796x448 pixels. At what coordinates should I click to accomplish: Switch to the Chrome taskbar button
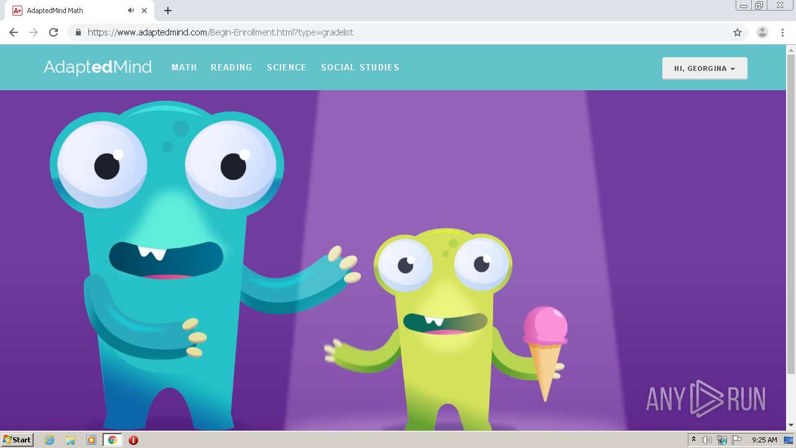(x=113, y=440)
